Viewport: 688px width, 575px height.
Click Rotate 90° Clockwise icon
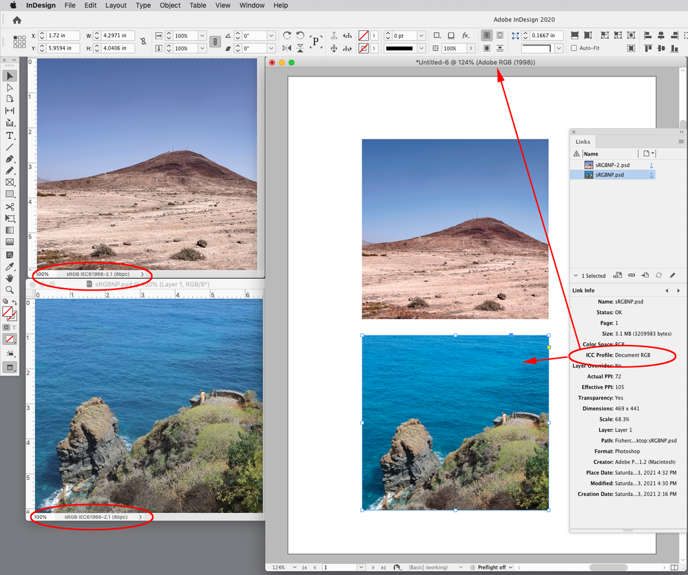click(x=287, y=35)
